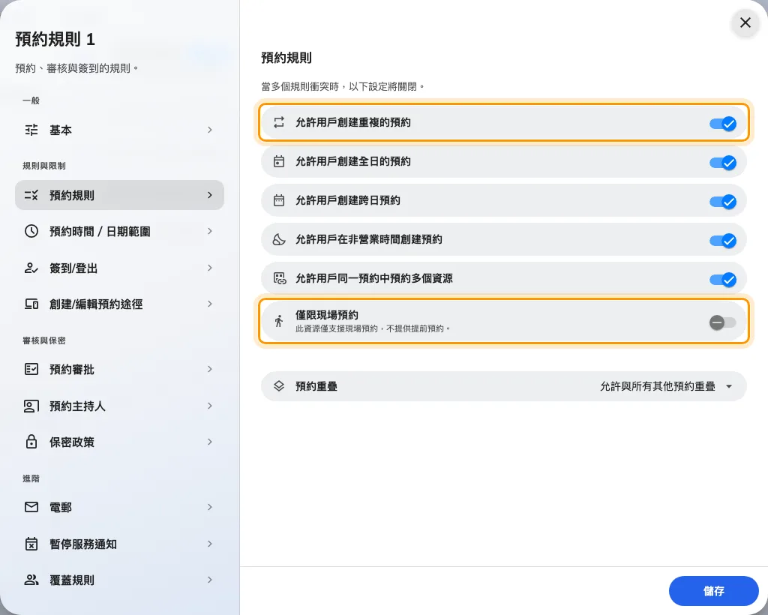768x615 pixels.
Task: Switch off 允許用戶創建跨日預約
Action: point(723,202)
